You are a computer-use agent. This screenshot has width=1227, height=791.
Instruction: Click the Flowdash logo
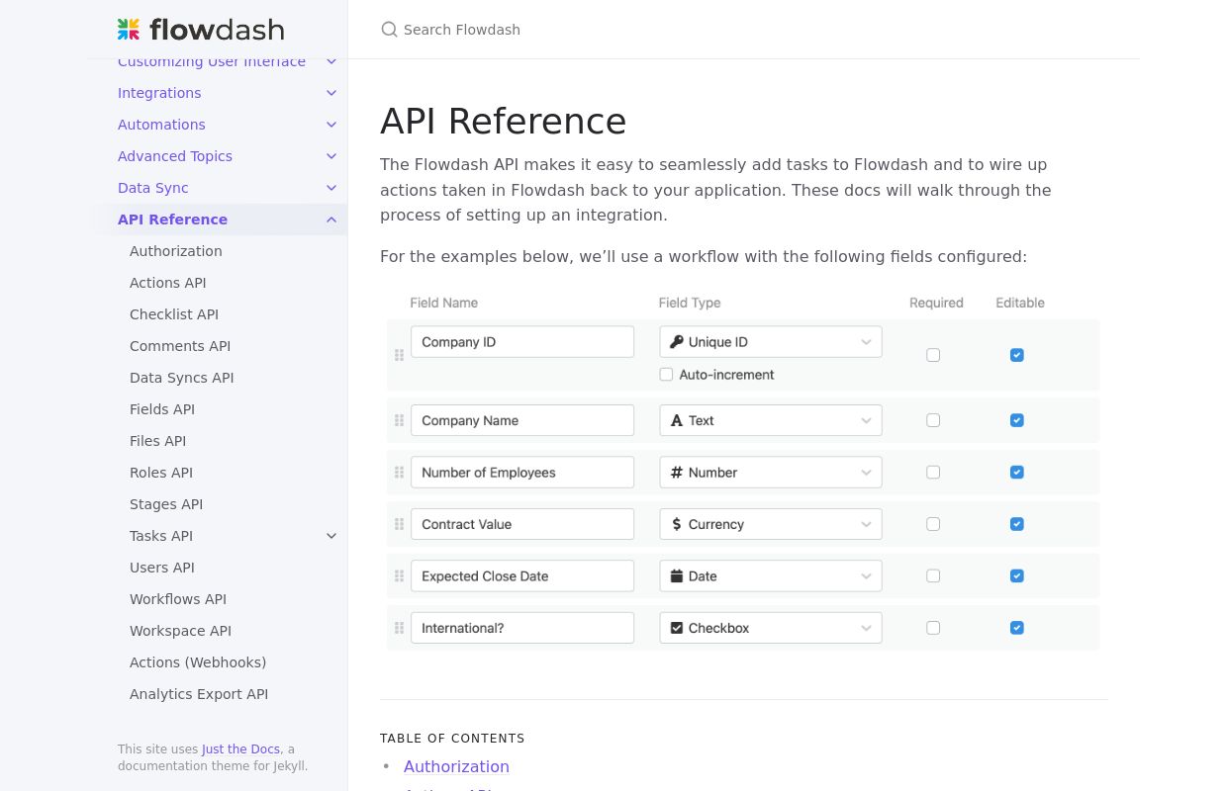(x=201, y=30)
